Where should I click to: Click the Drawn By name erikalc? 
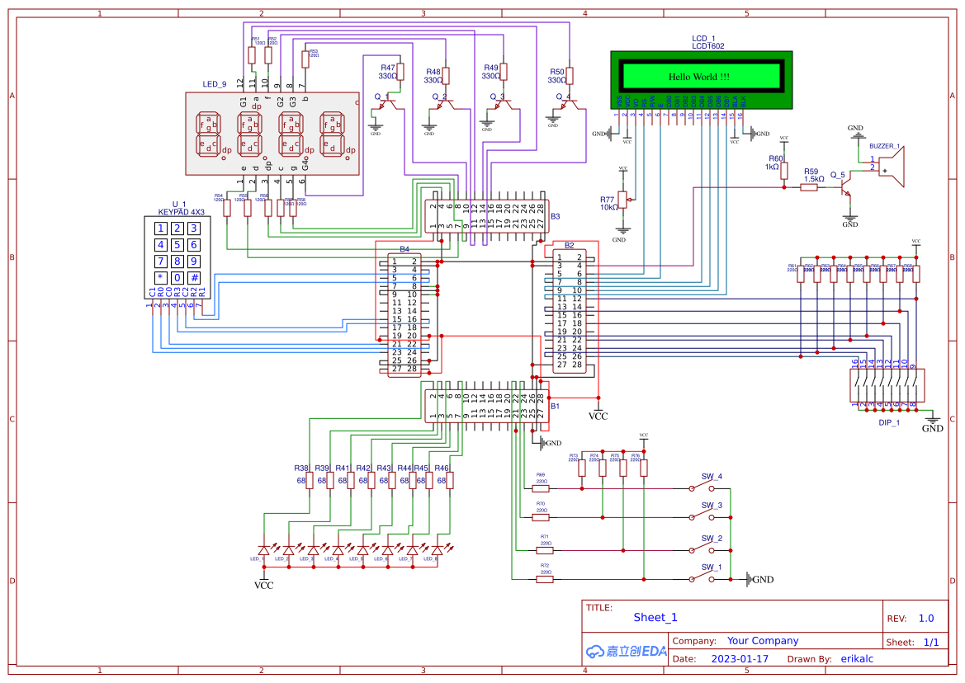point(857,658)
